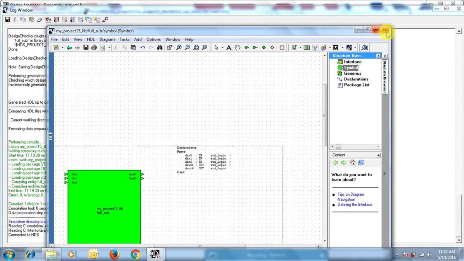
Task: Open the Options menu
Action: (154, 39)
